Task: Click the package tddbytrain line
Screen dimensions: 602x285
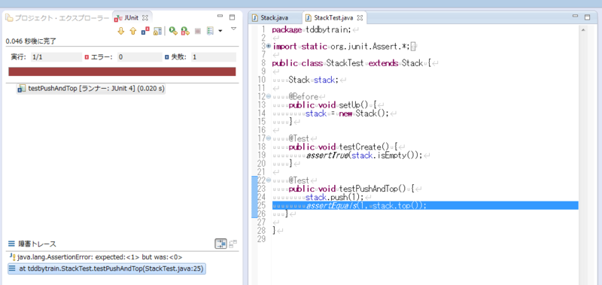Action: click(312, 30)
